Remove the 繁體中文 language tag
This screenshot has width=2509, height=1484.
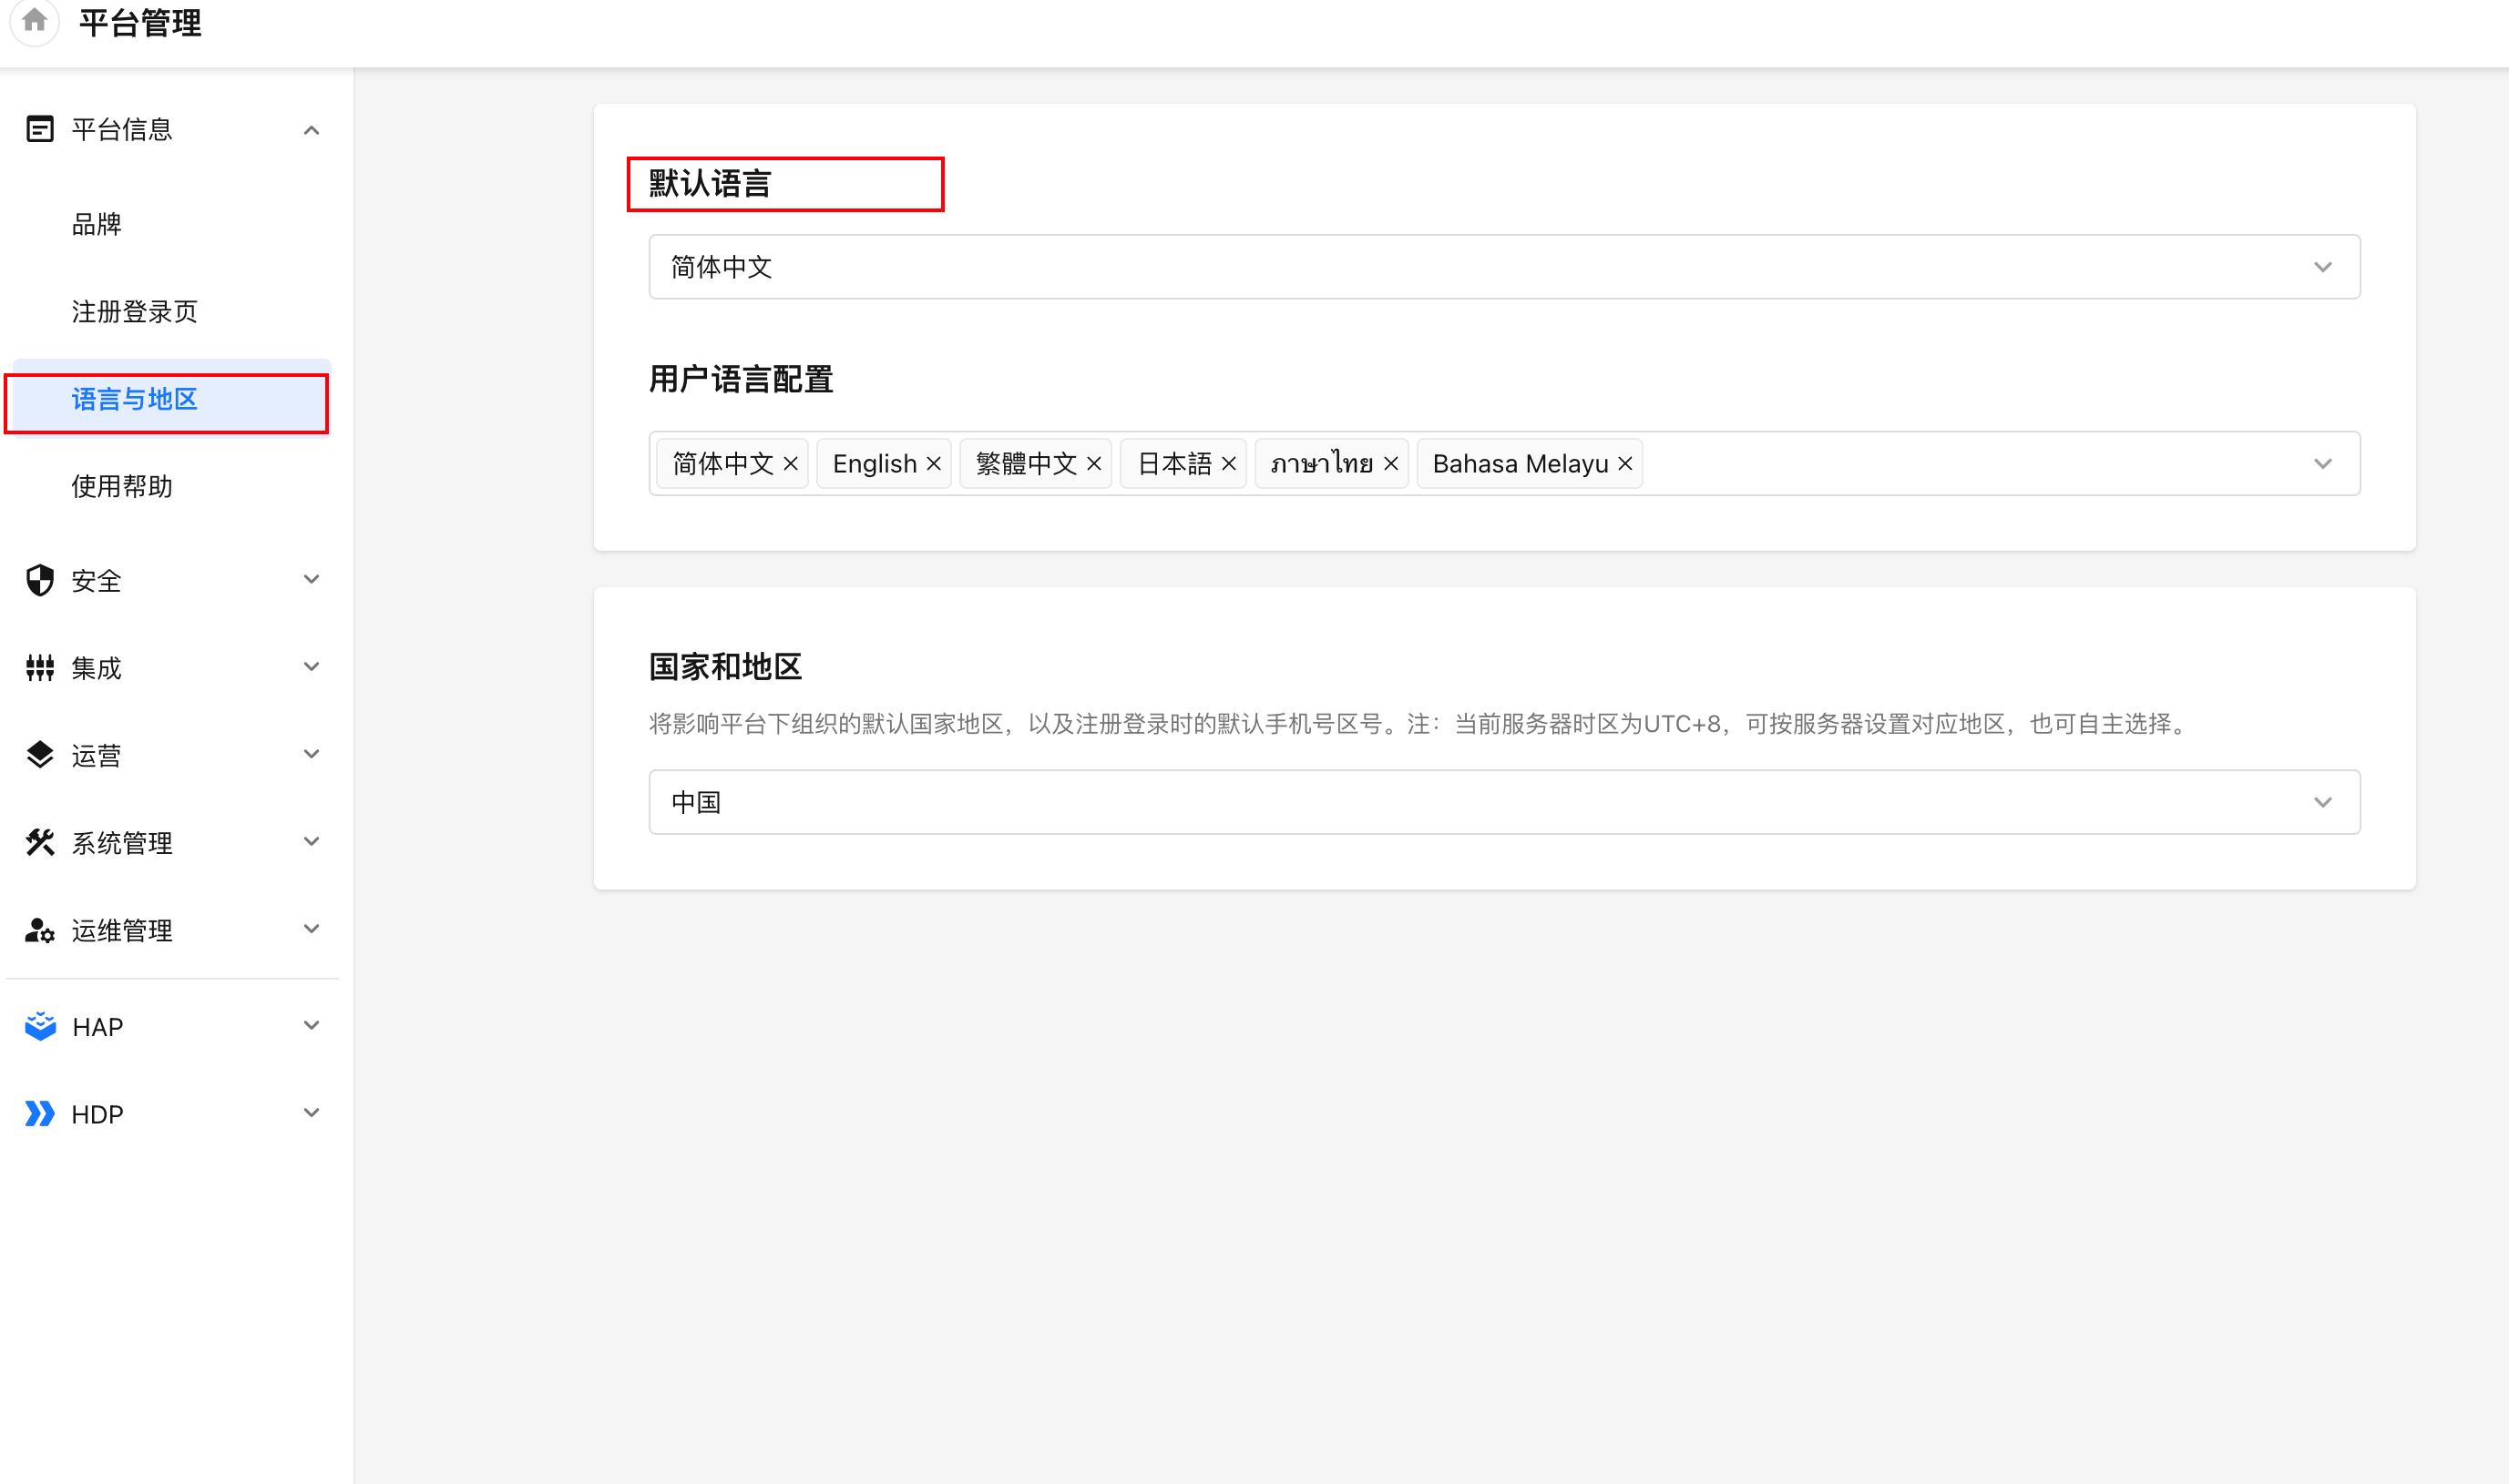tap(1094, 464)
